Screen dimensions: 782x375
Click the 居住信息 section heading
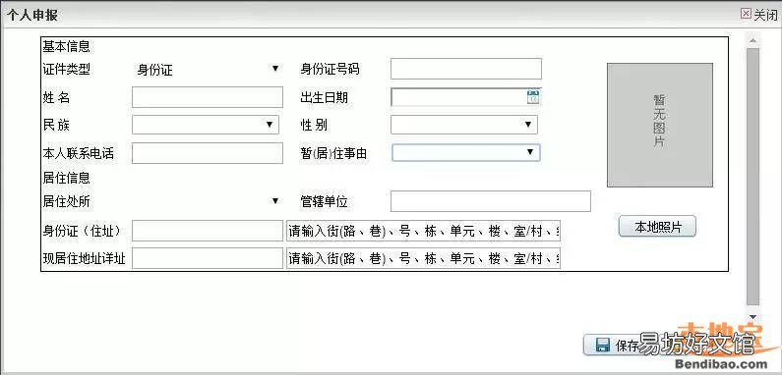pos(66,178)
